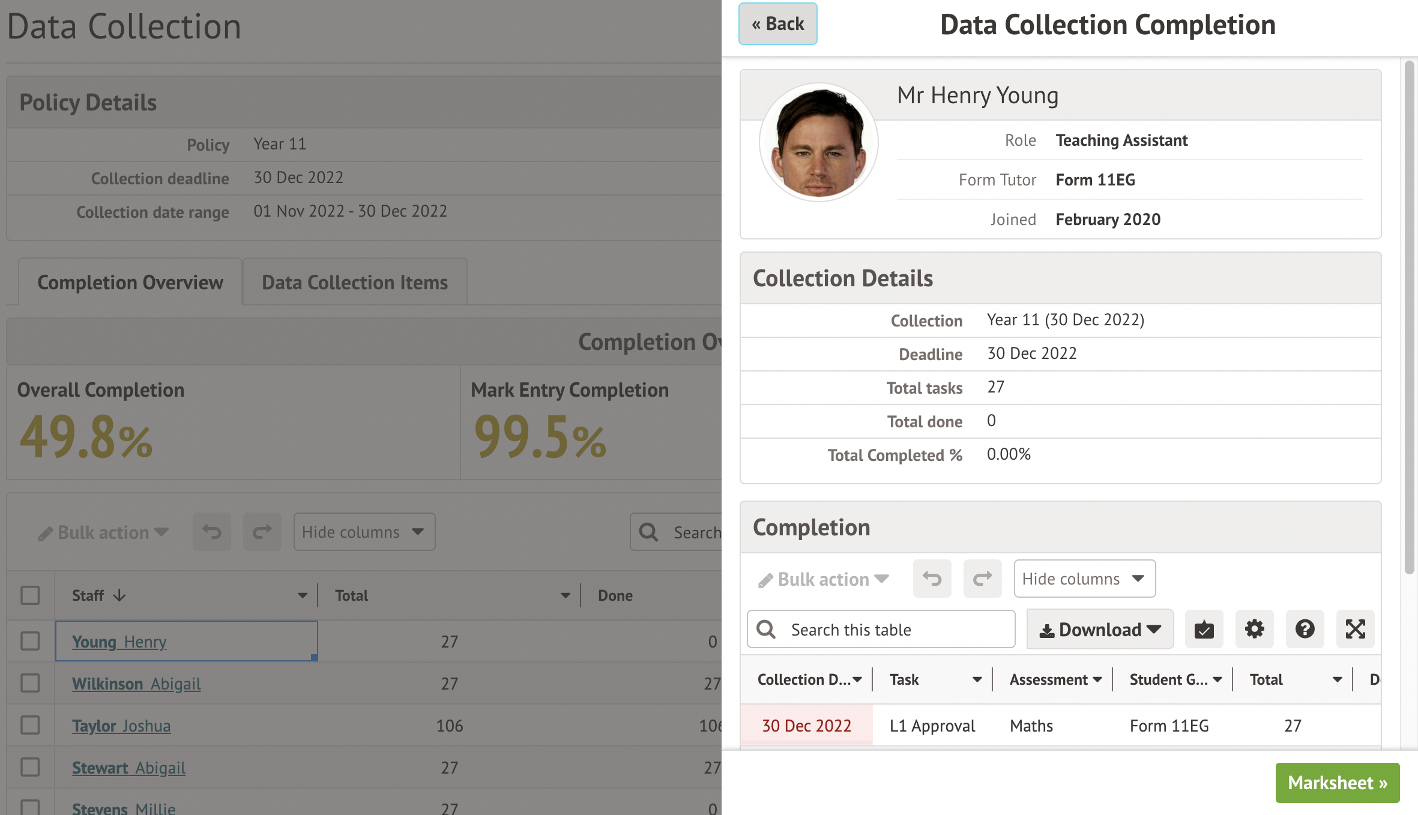Click the redo icon in Completion panel
The width and height of the screenshot is (1418, 815).
pos(982,579)
